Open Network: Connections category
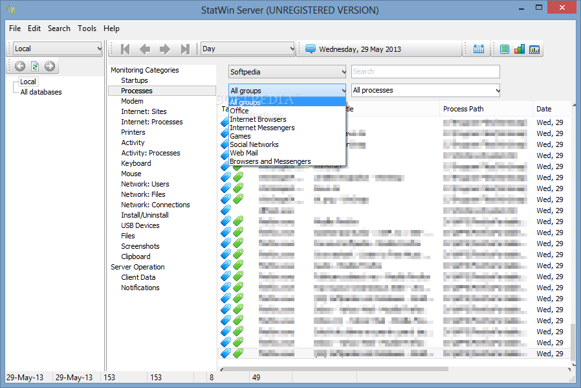The width and height of the screenshot is (581, 388). (155, 205)
